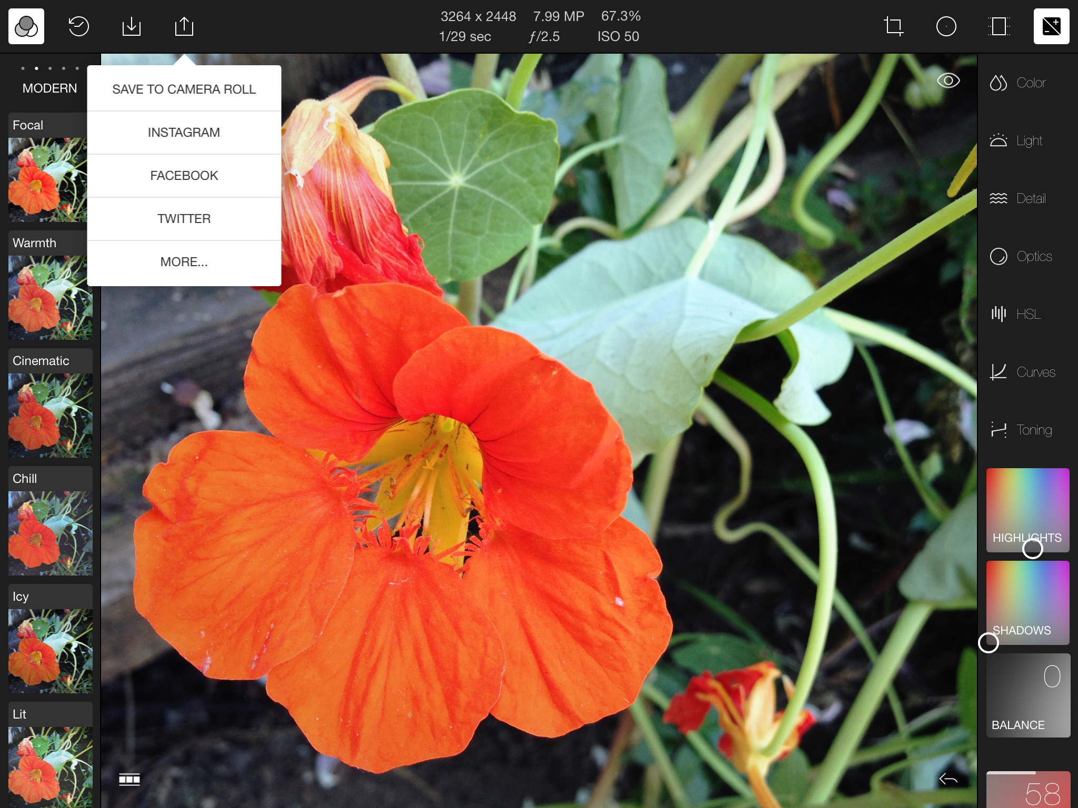
Task: Click the HSL bars icon
Action: [x=999, y=314]
